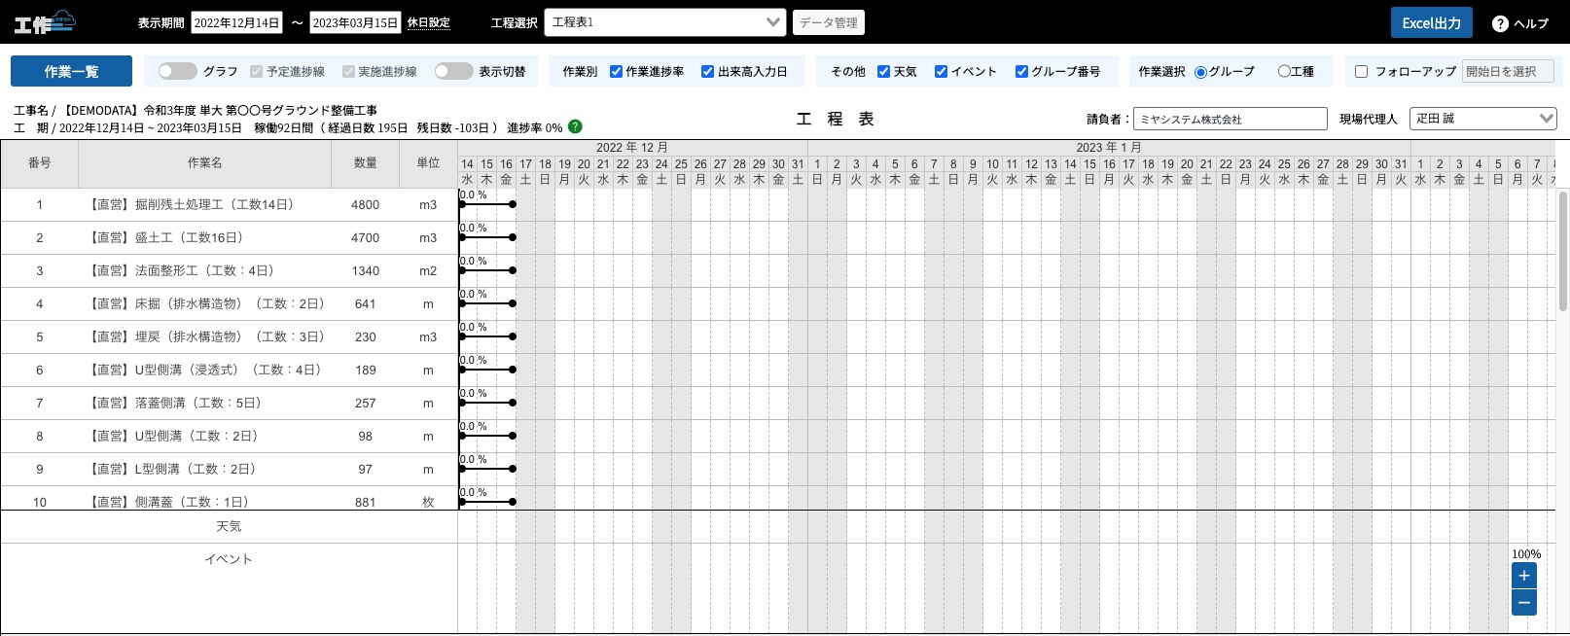
Task: Open the 現場代理人 dropdown 疋田 誠
Action: tap(1482, 119)
